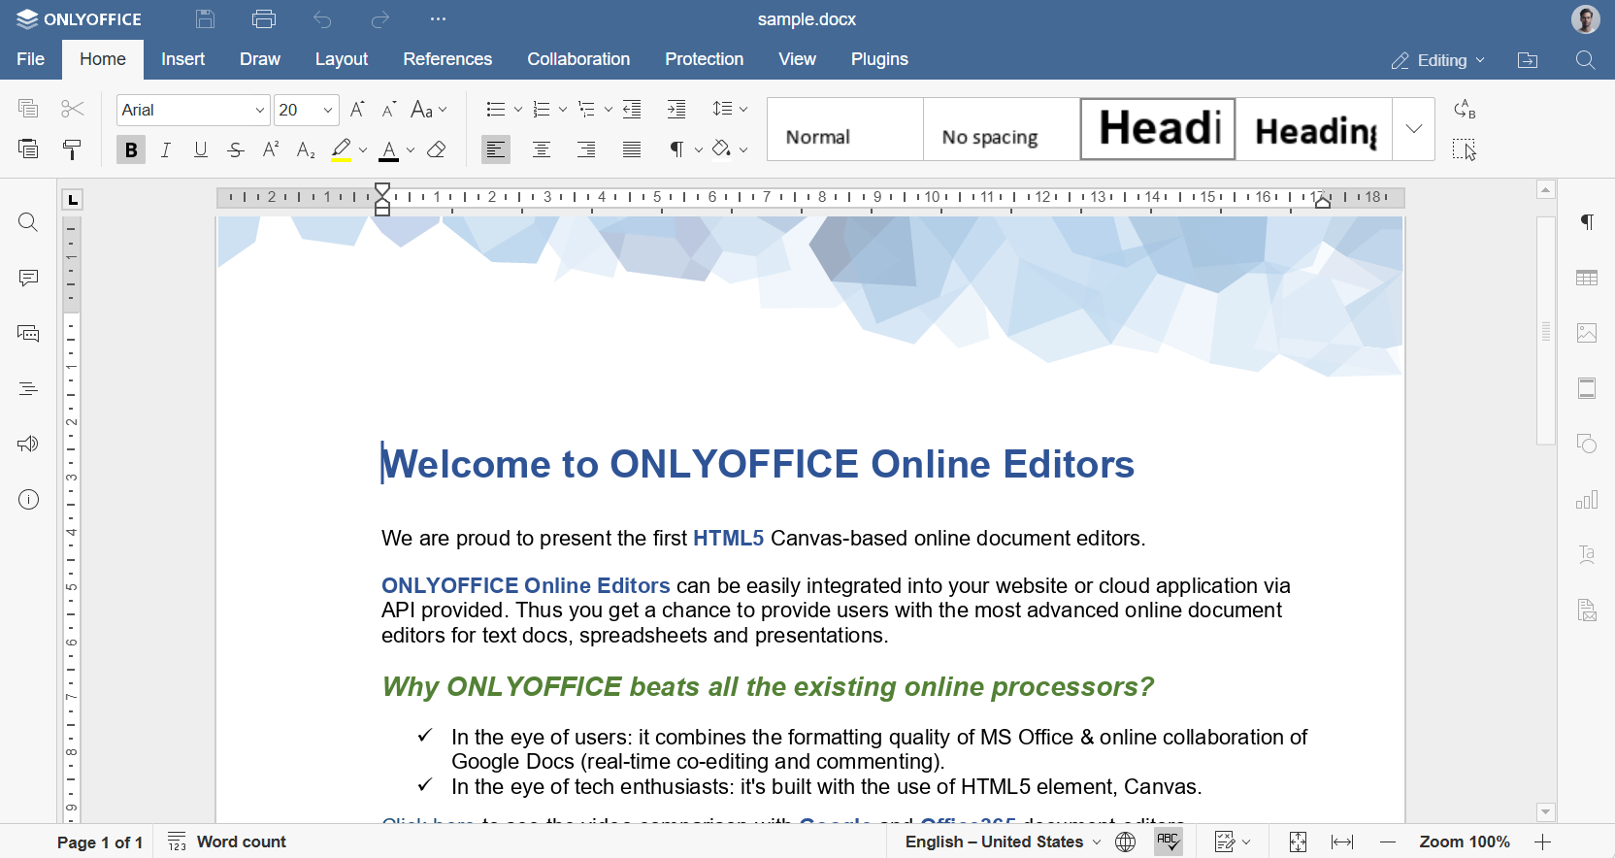Open the Headings navigation panel
This screenshot has width=1615, height=858.
[x=28, y=389]
